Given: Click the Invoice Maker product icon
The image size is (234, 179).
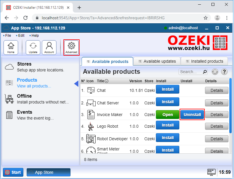Looking at the screenshot, I should click(x=91, y=115).
